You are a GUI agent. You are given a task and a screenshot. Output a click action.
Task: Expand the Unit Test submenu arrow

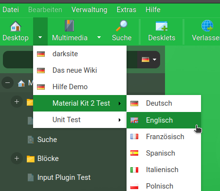pyautogui.click(x=120, y=120)
